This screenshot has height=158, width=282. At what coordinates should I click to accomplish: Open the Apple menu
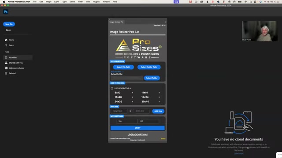coord(4,2)
